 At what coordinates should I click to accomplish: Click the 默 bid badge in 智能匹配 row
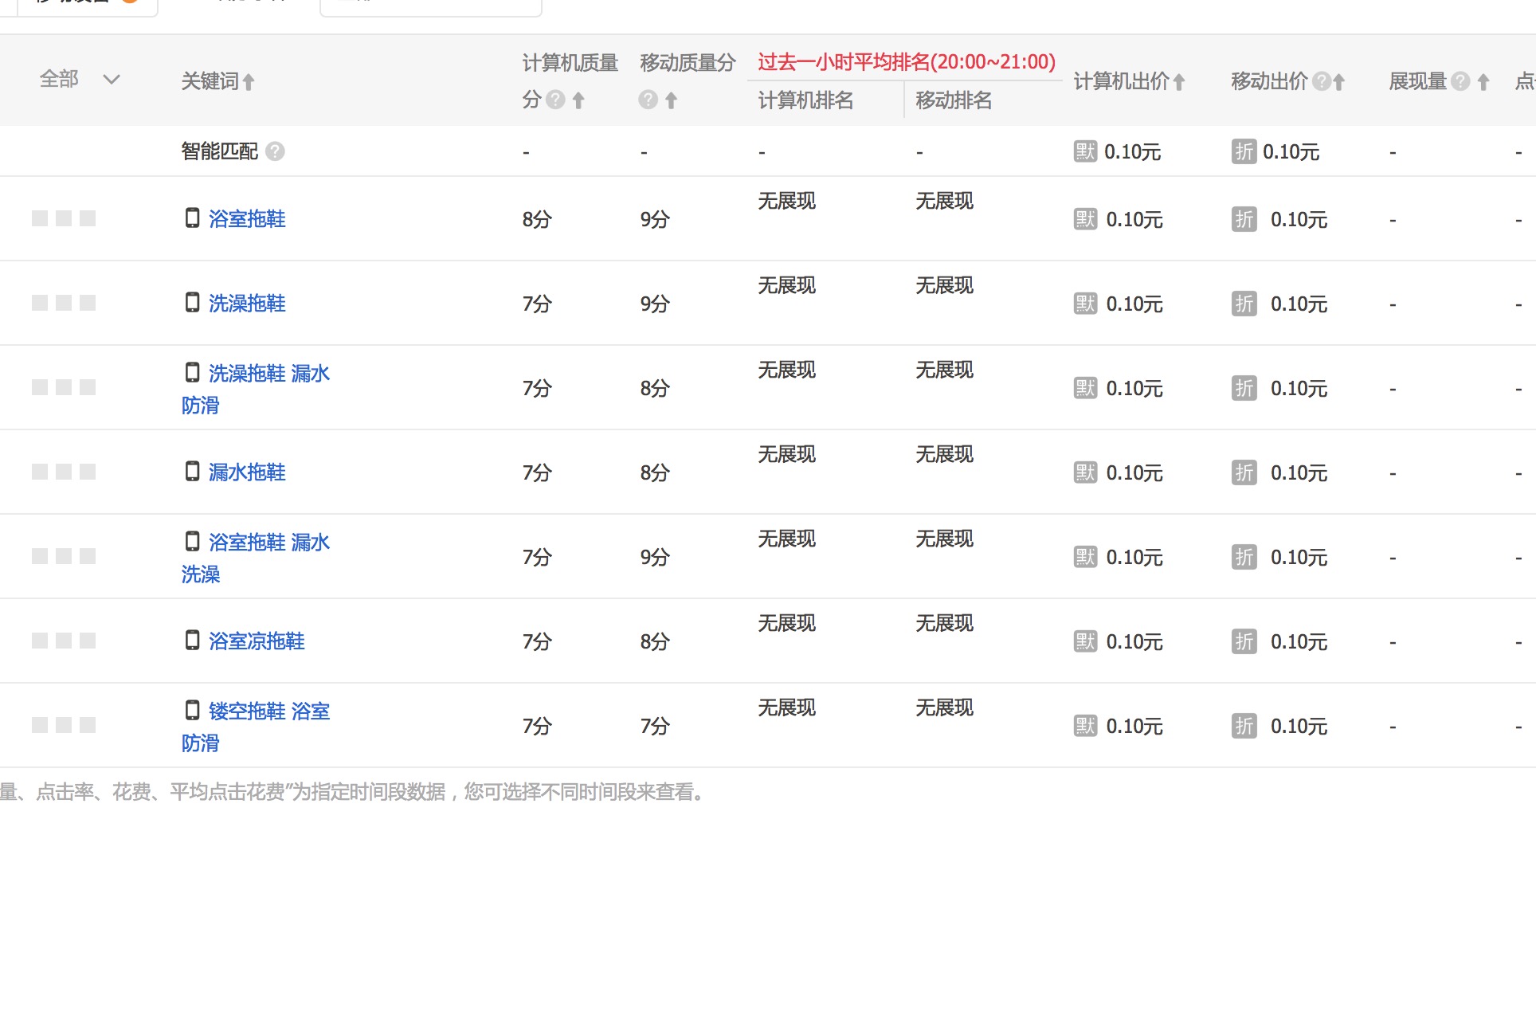pos(1084,151)
